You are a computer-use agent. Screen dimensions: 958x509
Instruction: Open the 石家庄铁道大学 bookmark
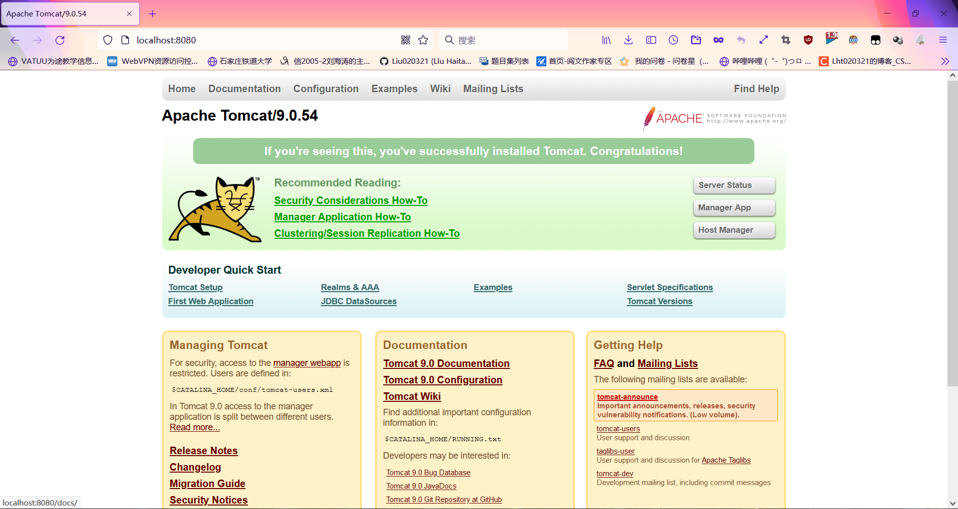pos(240,61)
